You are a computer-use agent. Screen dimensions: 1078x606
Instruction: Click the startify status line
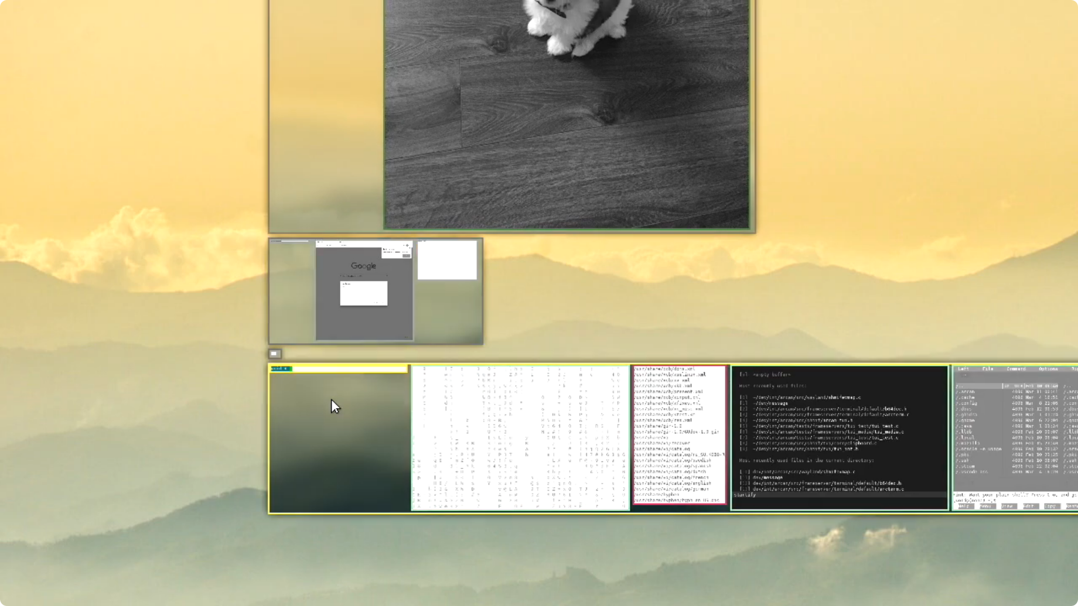point(840,495)
